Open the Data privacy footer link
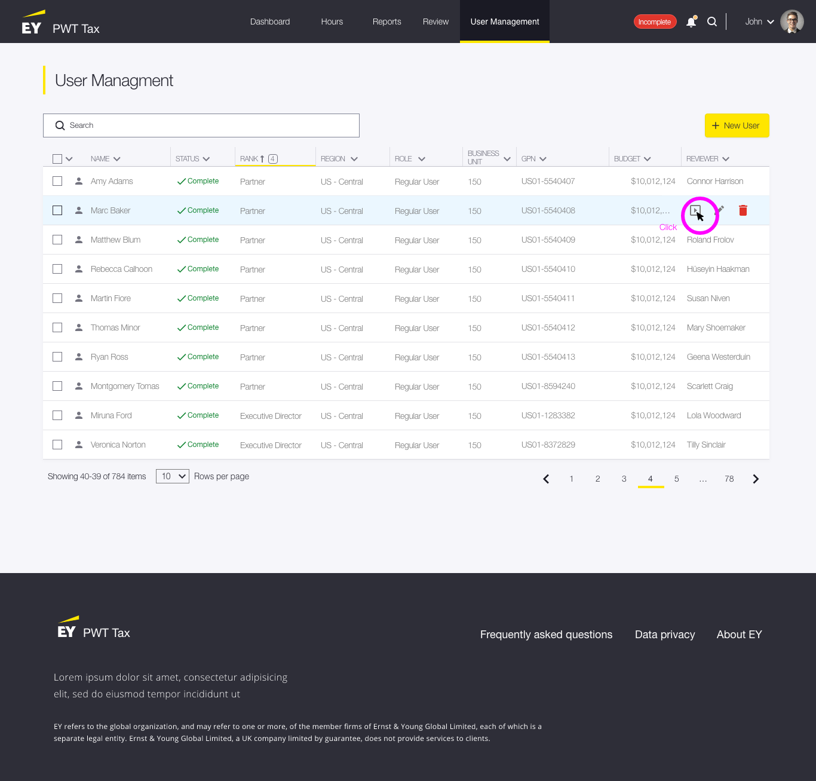Image resolution: width=816 pixels, height=781 pixels. tap(665, 635)
